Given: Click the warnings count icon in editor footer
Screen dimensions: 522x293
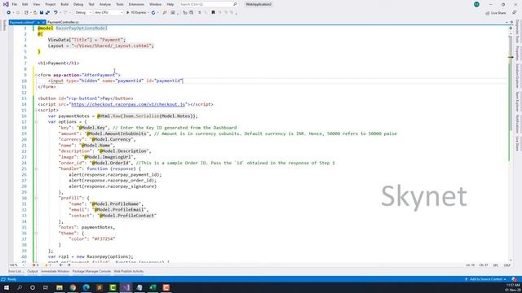Looking at the screenshot, I should point(47,265).
